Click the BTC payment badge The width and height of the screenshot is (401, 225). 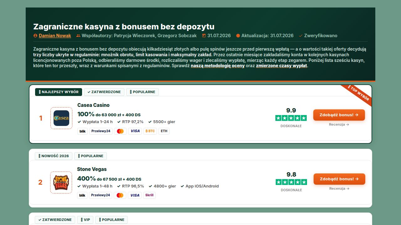point(150,131)
